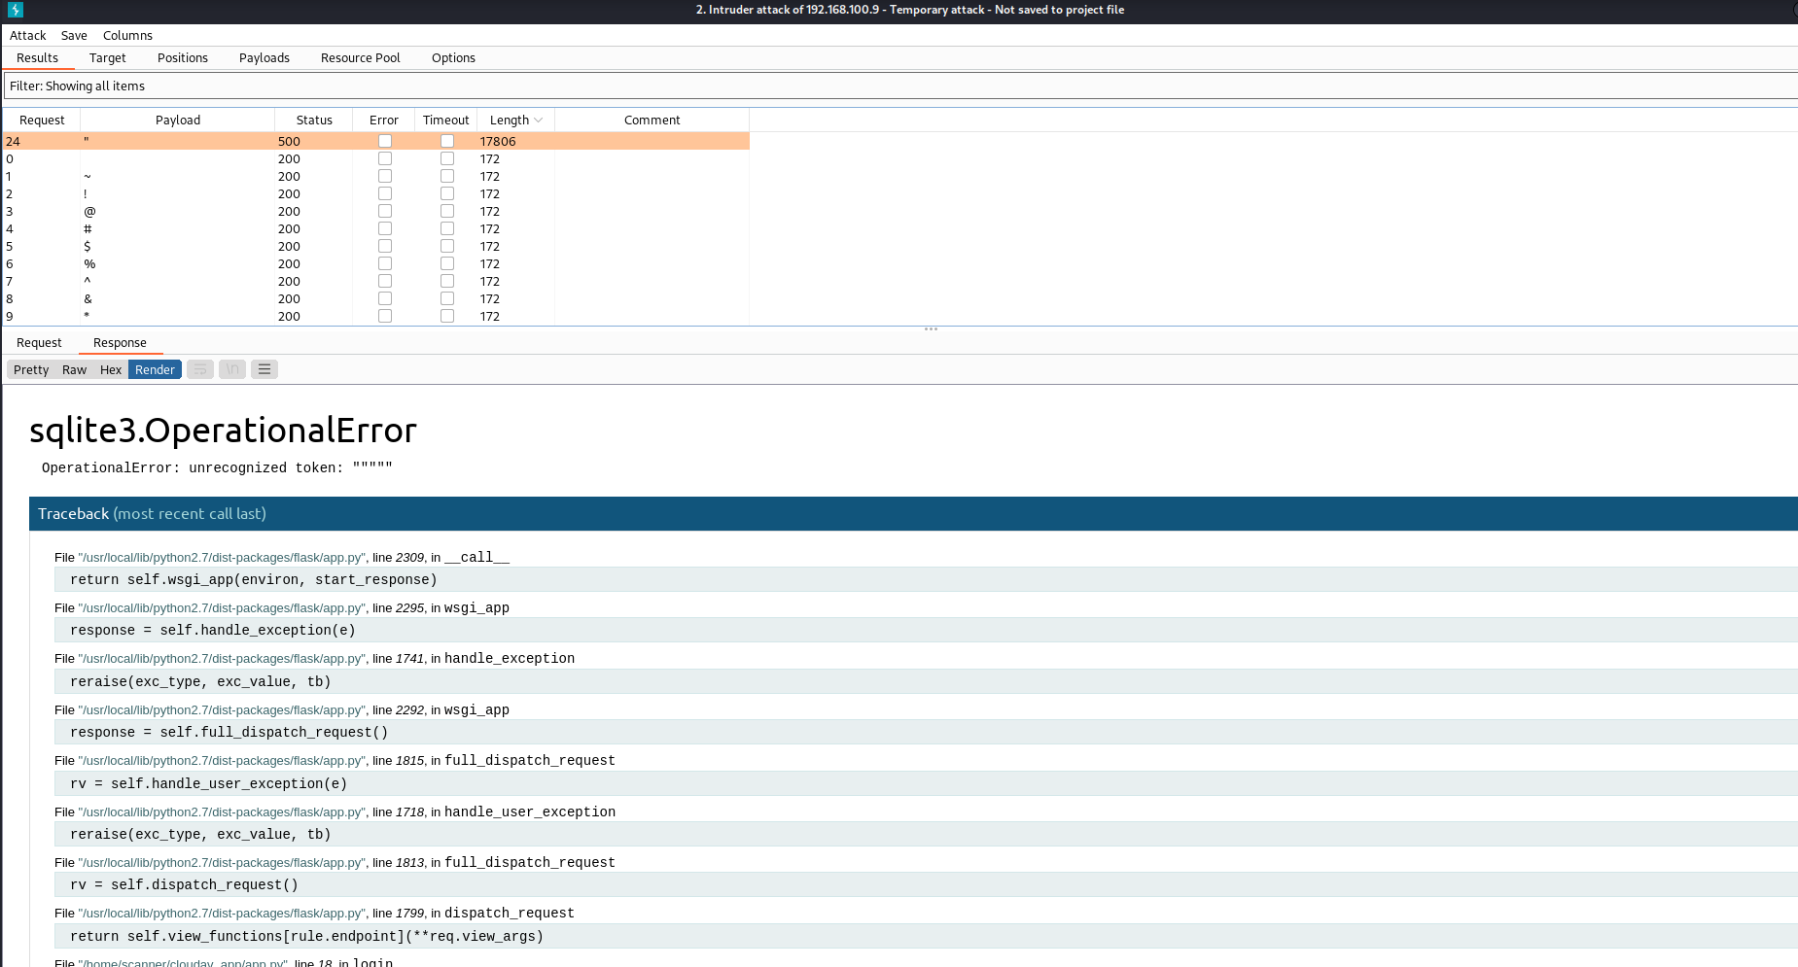Toggle the Timeout checkbox for request 1

pos(447,176)
